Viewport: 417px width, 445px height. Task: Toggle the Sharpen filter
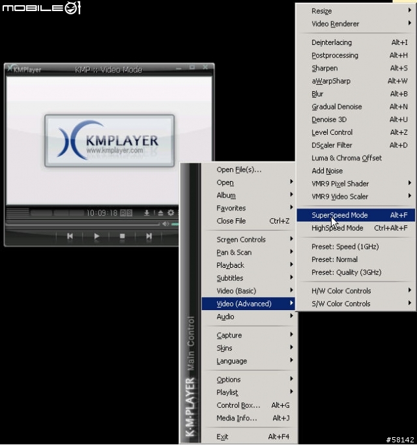coord(356,68)
